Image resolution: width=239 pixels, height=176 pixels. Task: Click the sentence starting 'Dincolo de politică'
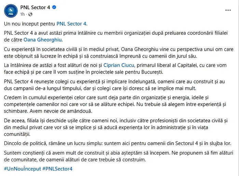[x=117, y=143]
